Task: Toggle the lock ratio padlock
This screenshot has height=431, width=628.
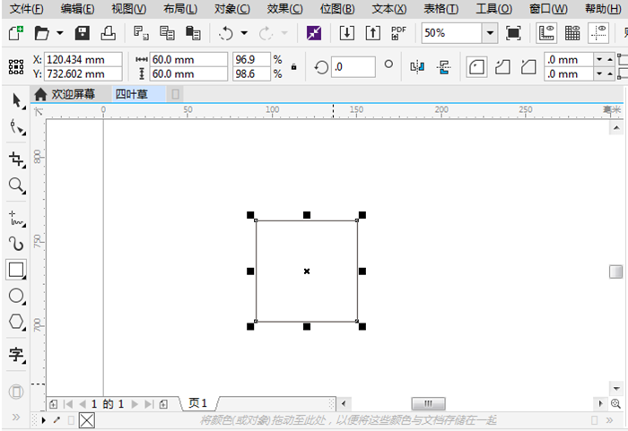Action: click(x=293, y=66)
